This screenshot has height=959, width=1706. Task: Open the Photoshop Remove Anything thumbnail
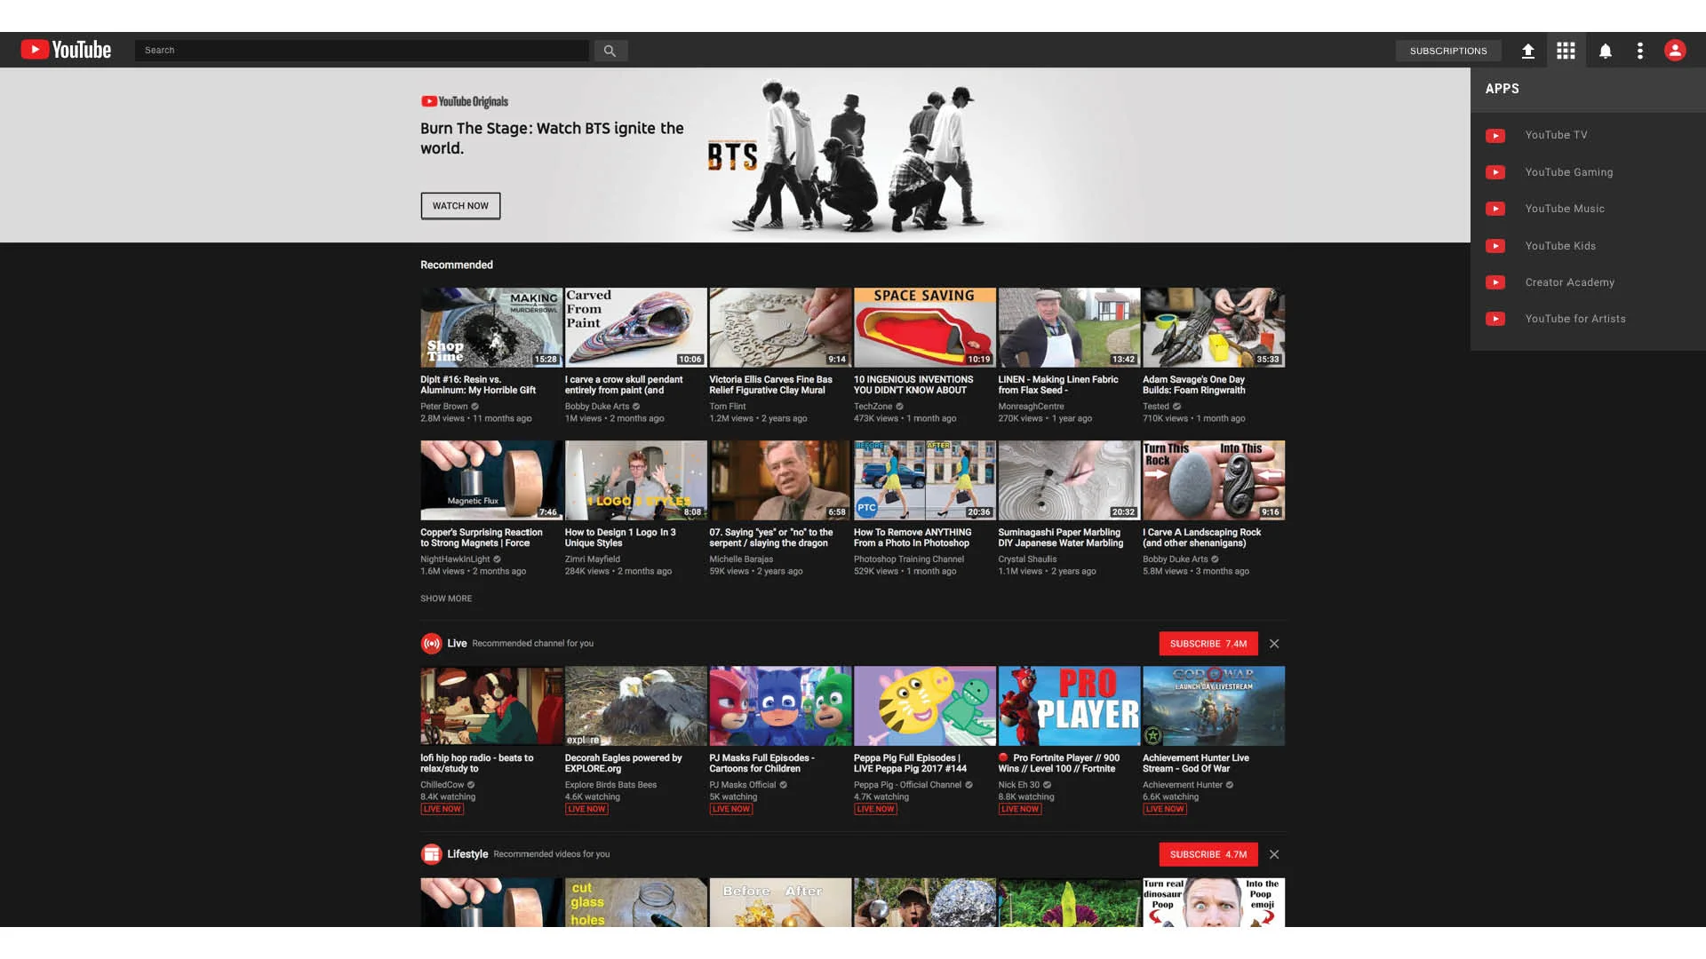tap(925, 479)
